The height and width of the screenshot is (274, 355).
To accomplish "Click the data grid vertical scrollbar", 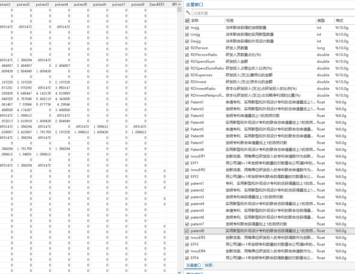I will point(179,139).
